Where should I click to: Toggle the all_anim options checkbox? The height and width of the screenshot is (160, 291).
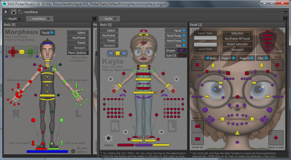(73, 151)
